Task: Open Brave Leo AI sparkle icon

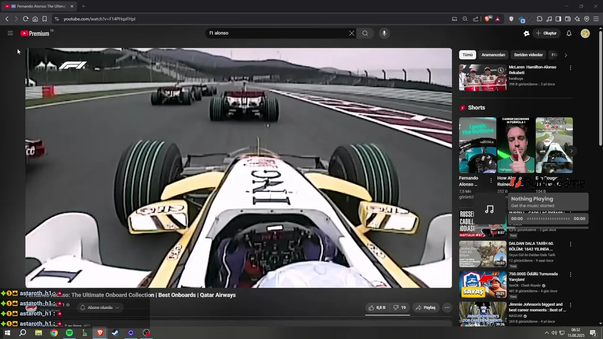Action: tap(577, 19)
